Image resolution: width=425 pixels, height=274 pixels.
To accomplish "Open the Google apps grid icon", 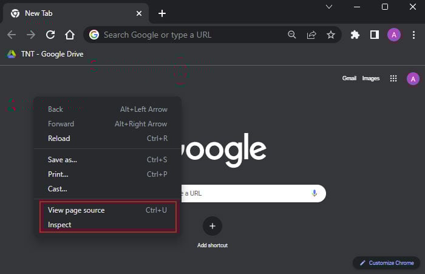I will coord(393,78).
